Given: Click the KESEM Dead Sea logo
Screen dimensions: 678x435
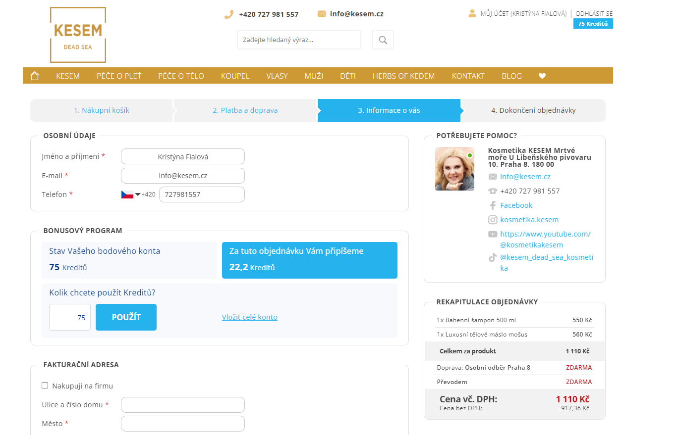Looking at the screenshot, I should click(78, 35).
